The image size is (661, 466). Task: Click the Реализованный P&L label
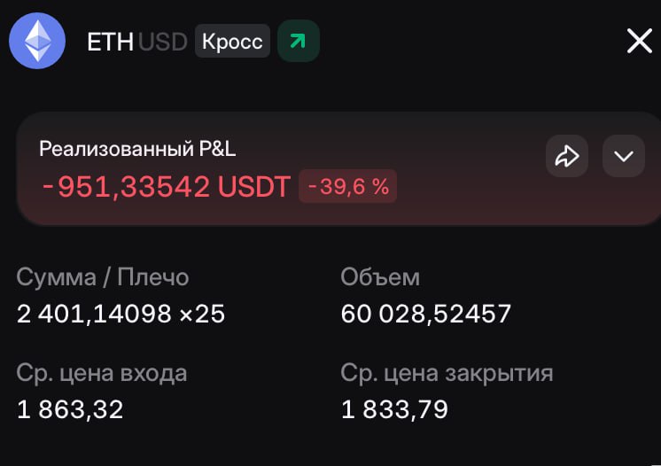point(137,149)
